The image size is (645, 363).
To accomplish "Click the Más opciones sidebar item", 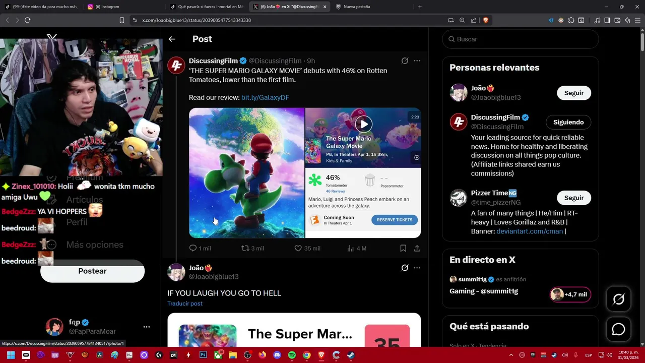I will pos(95,245).
